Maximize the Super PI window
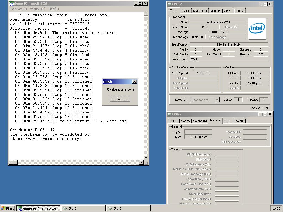Image resolution: width=283 pixels, height=212 pixels. pos(140,3)
